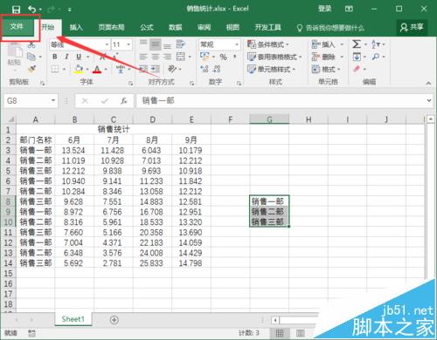
Task: Add a new sheet with plus icon
Action: pyautogui.click(x=114, y=320)
